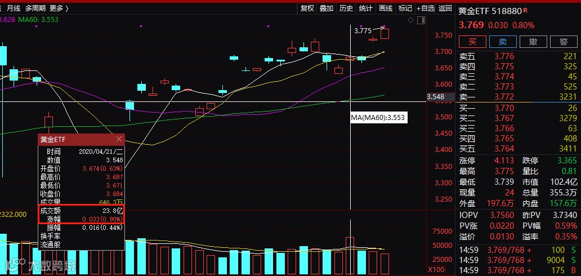Click the 标记 mark tool
Screen dimensions: 581x276
point(405,8)
